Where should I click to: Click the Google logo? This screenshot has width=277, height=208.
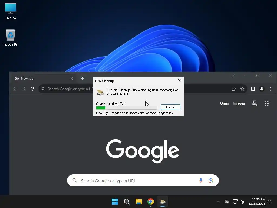[143, 151]
